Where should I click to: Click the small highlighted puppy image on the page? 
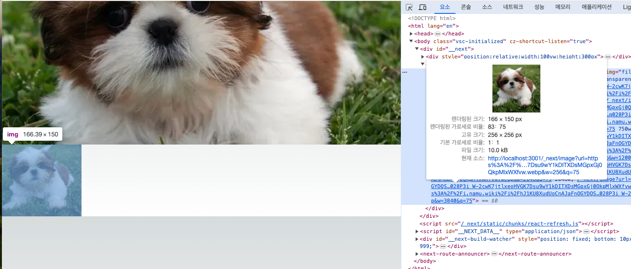(x=42, y=180)
